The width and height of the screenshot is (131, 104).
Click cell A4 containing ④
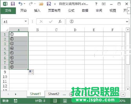(x=19, y=48)
